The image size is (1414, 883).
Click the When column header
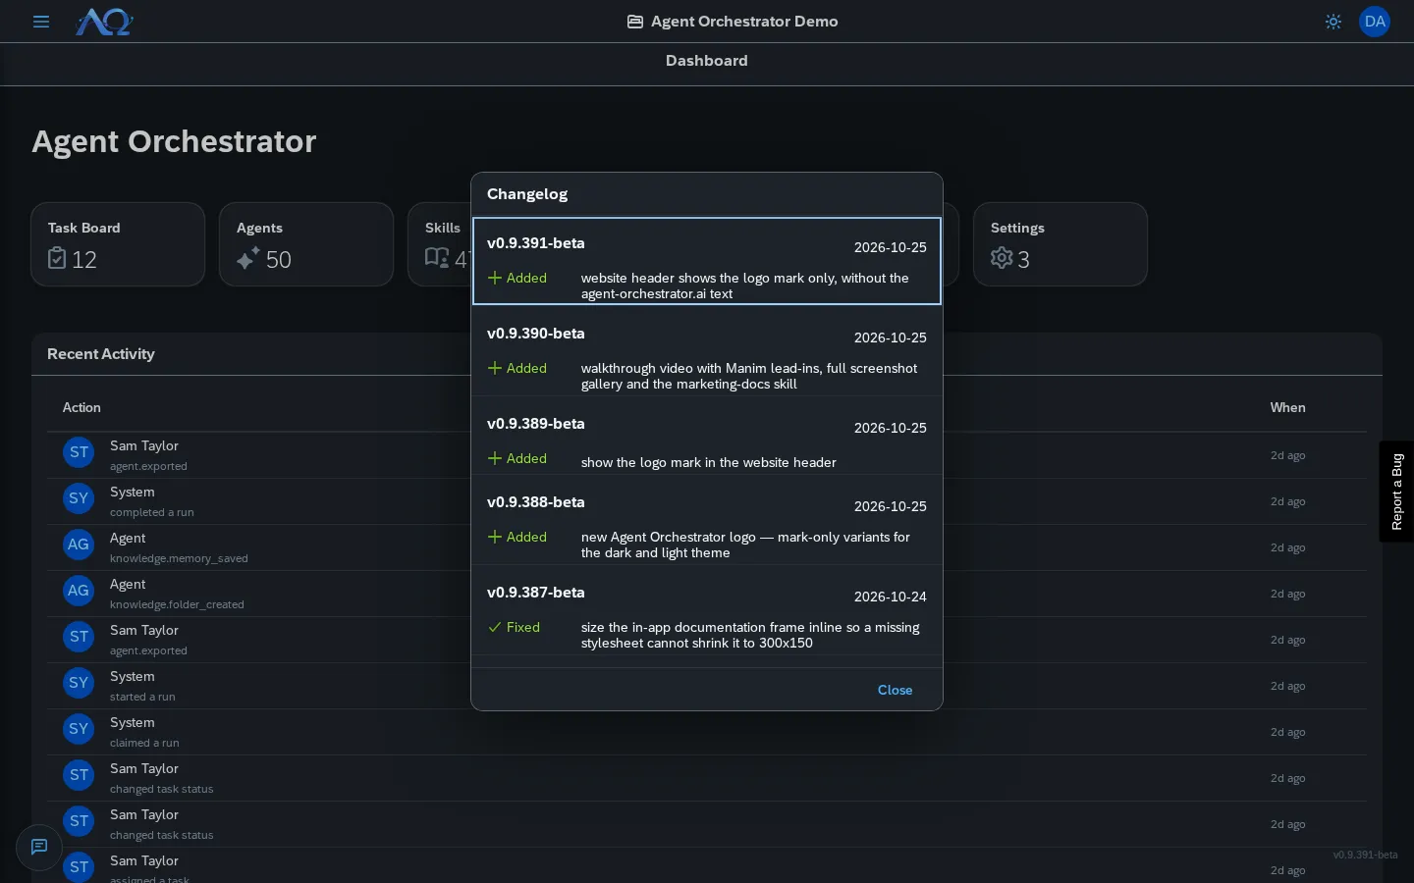pos(1287,407)
